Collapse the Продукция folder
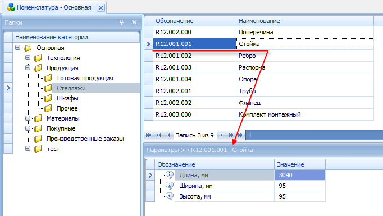The image size is (383, 216). coord(28,68)
